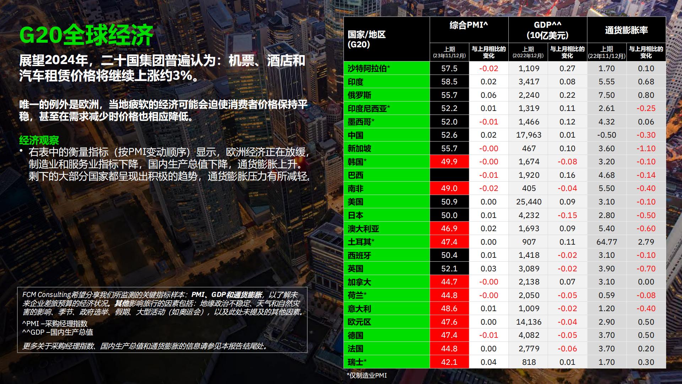The height and width of the screenshot is (384, 682).
Task: Click the 国家/地区 (G20) table header
Action: click(387, 39)
